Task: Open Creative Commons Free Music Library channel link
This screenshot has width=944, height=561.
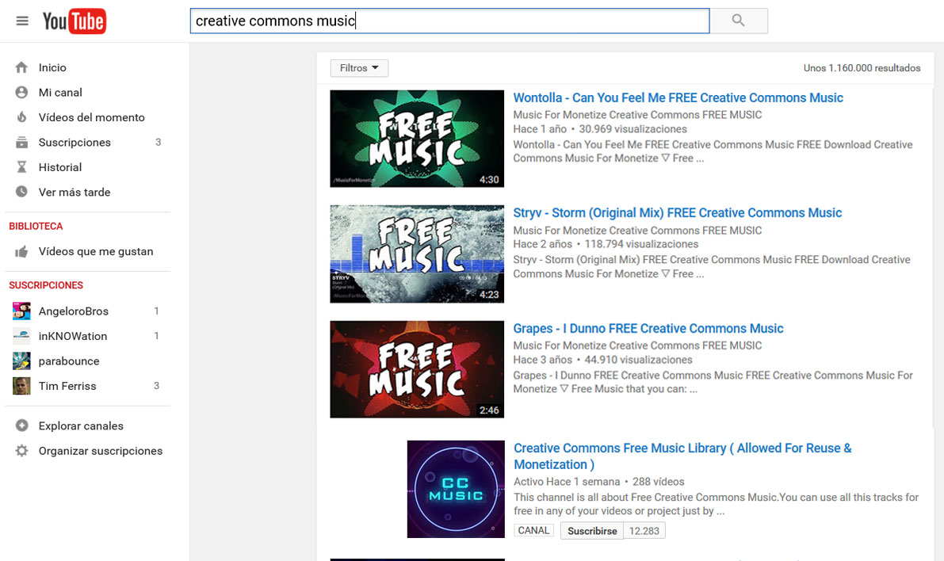Action: (682, 456)
